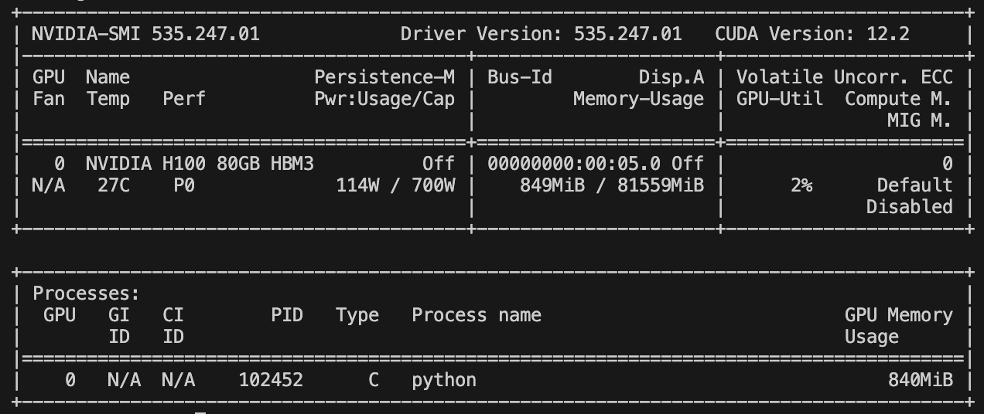Click the 2% GPU utilization value
984x414 pixels.
(x=801, y=185)
